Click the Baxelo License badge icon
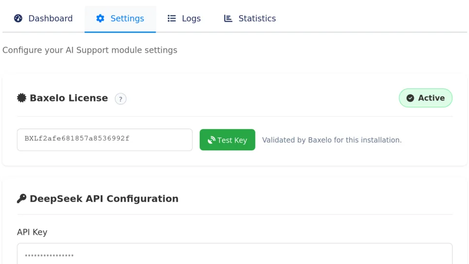Image resolution: width=469 pixels, height=264 pixels. point(21,98)
